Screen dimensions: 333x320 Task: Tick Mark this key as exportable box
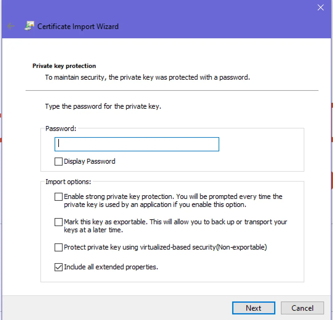[58, 222]
